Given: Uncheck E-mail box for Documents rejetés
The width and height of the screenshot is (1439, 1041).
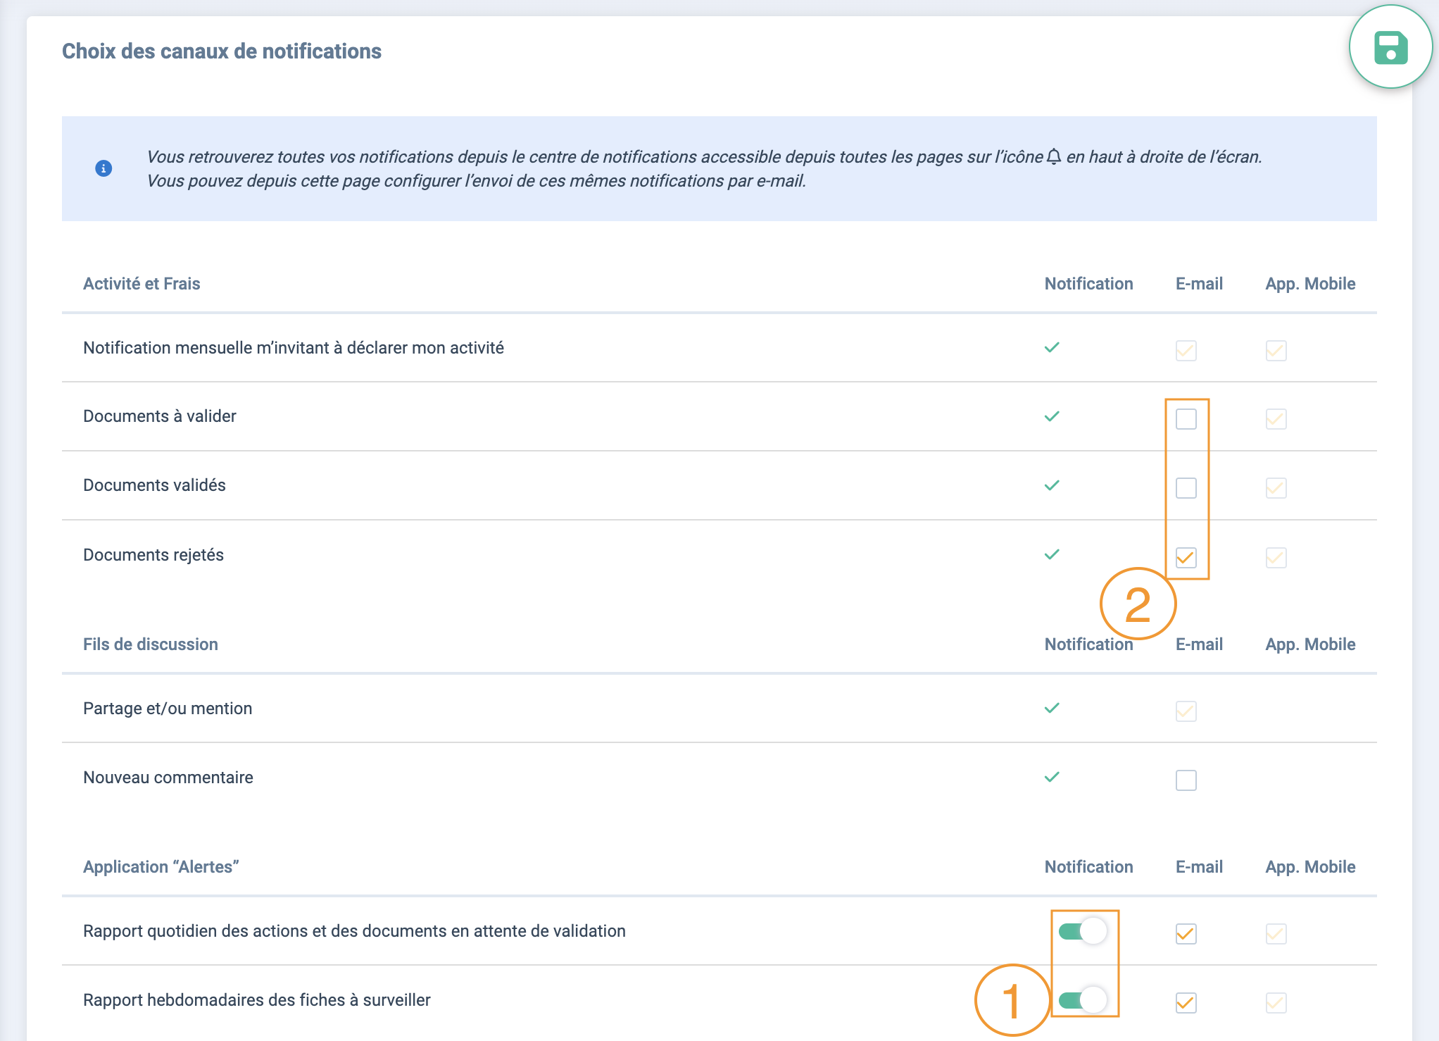Looking at the screenshot, I should pos(1186,558).
